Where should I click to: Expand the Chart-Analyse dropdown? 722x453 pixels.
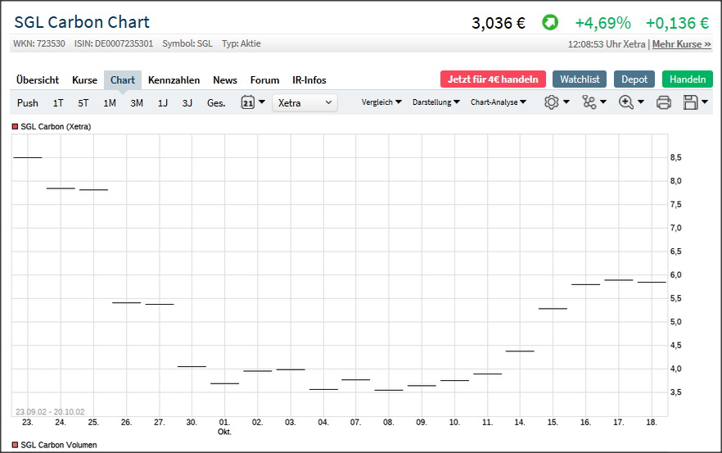[499, 102]
